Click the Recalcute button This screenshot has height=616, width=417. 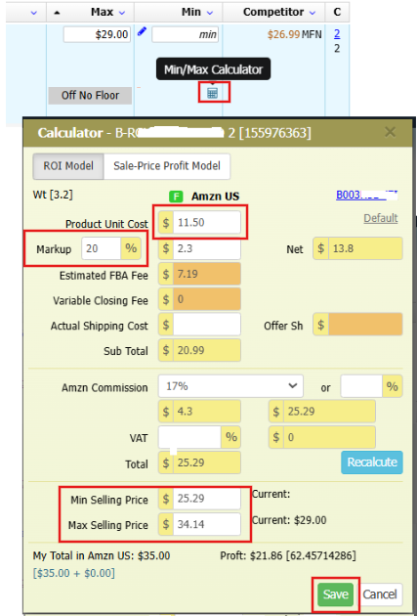coord(372,462)
